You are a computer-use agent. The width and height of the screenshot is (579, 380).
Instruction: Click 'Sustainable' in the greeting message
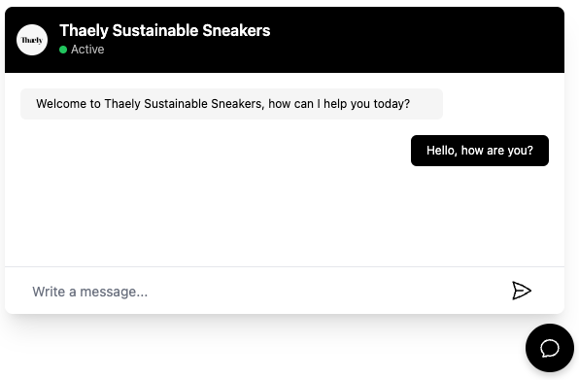click(176, 104)
